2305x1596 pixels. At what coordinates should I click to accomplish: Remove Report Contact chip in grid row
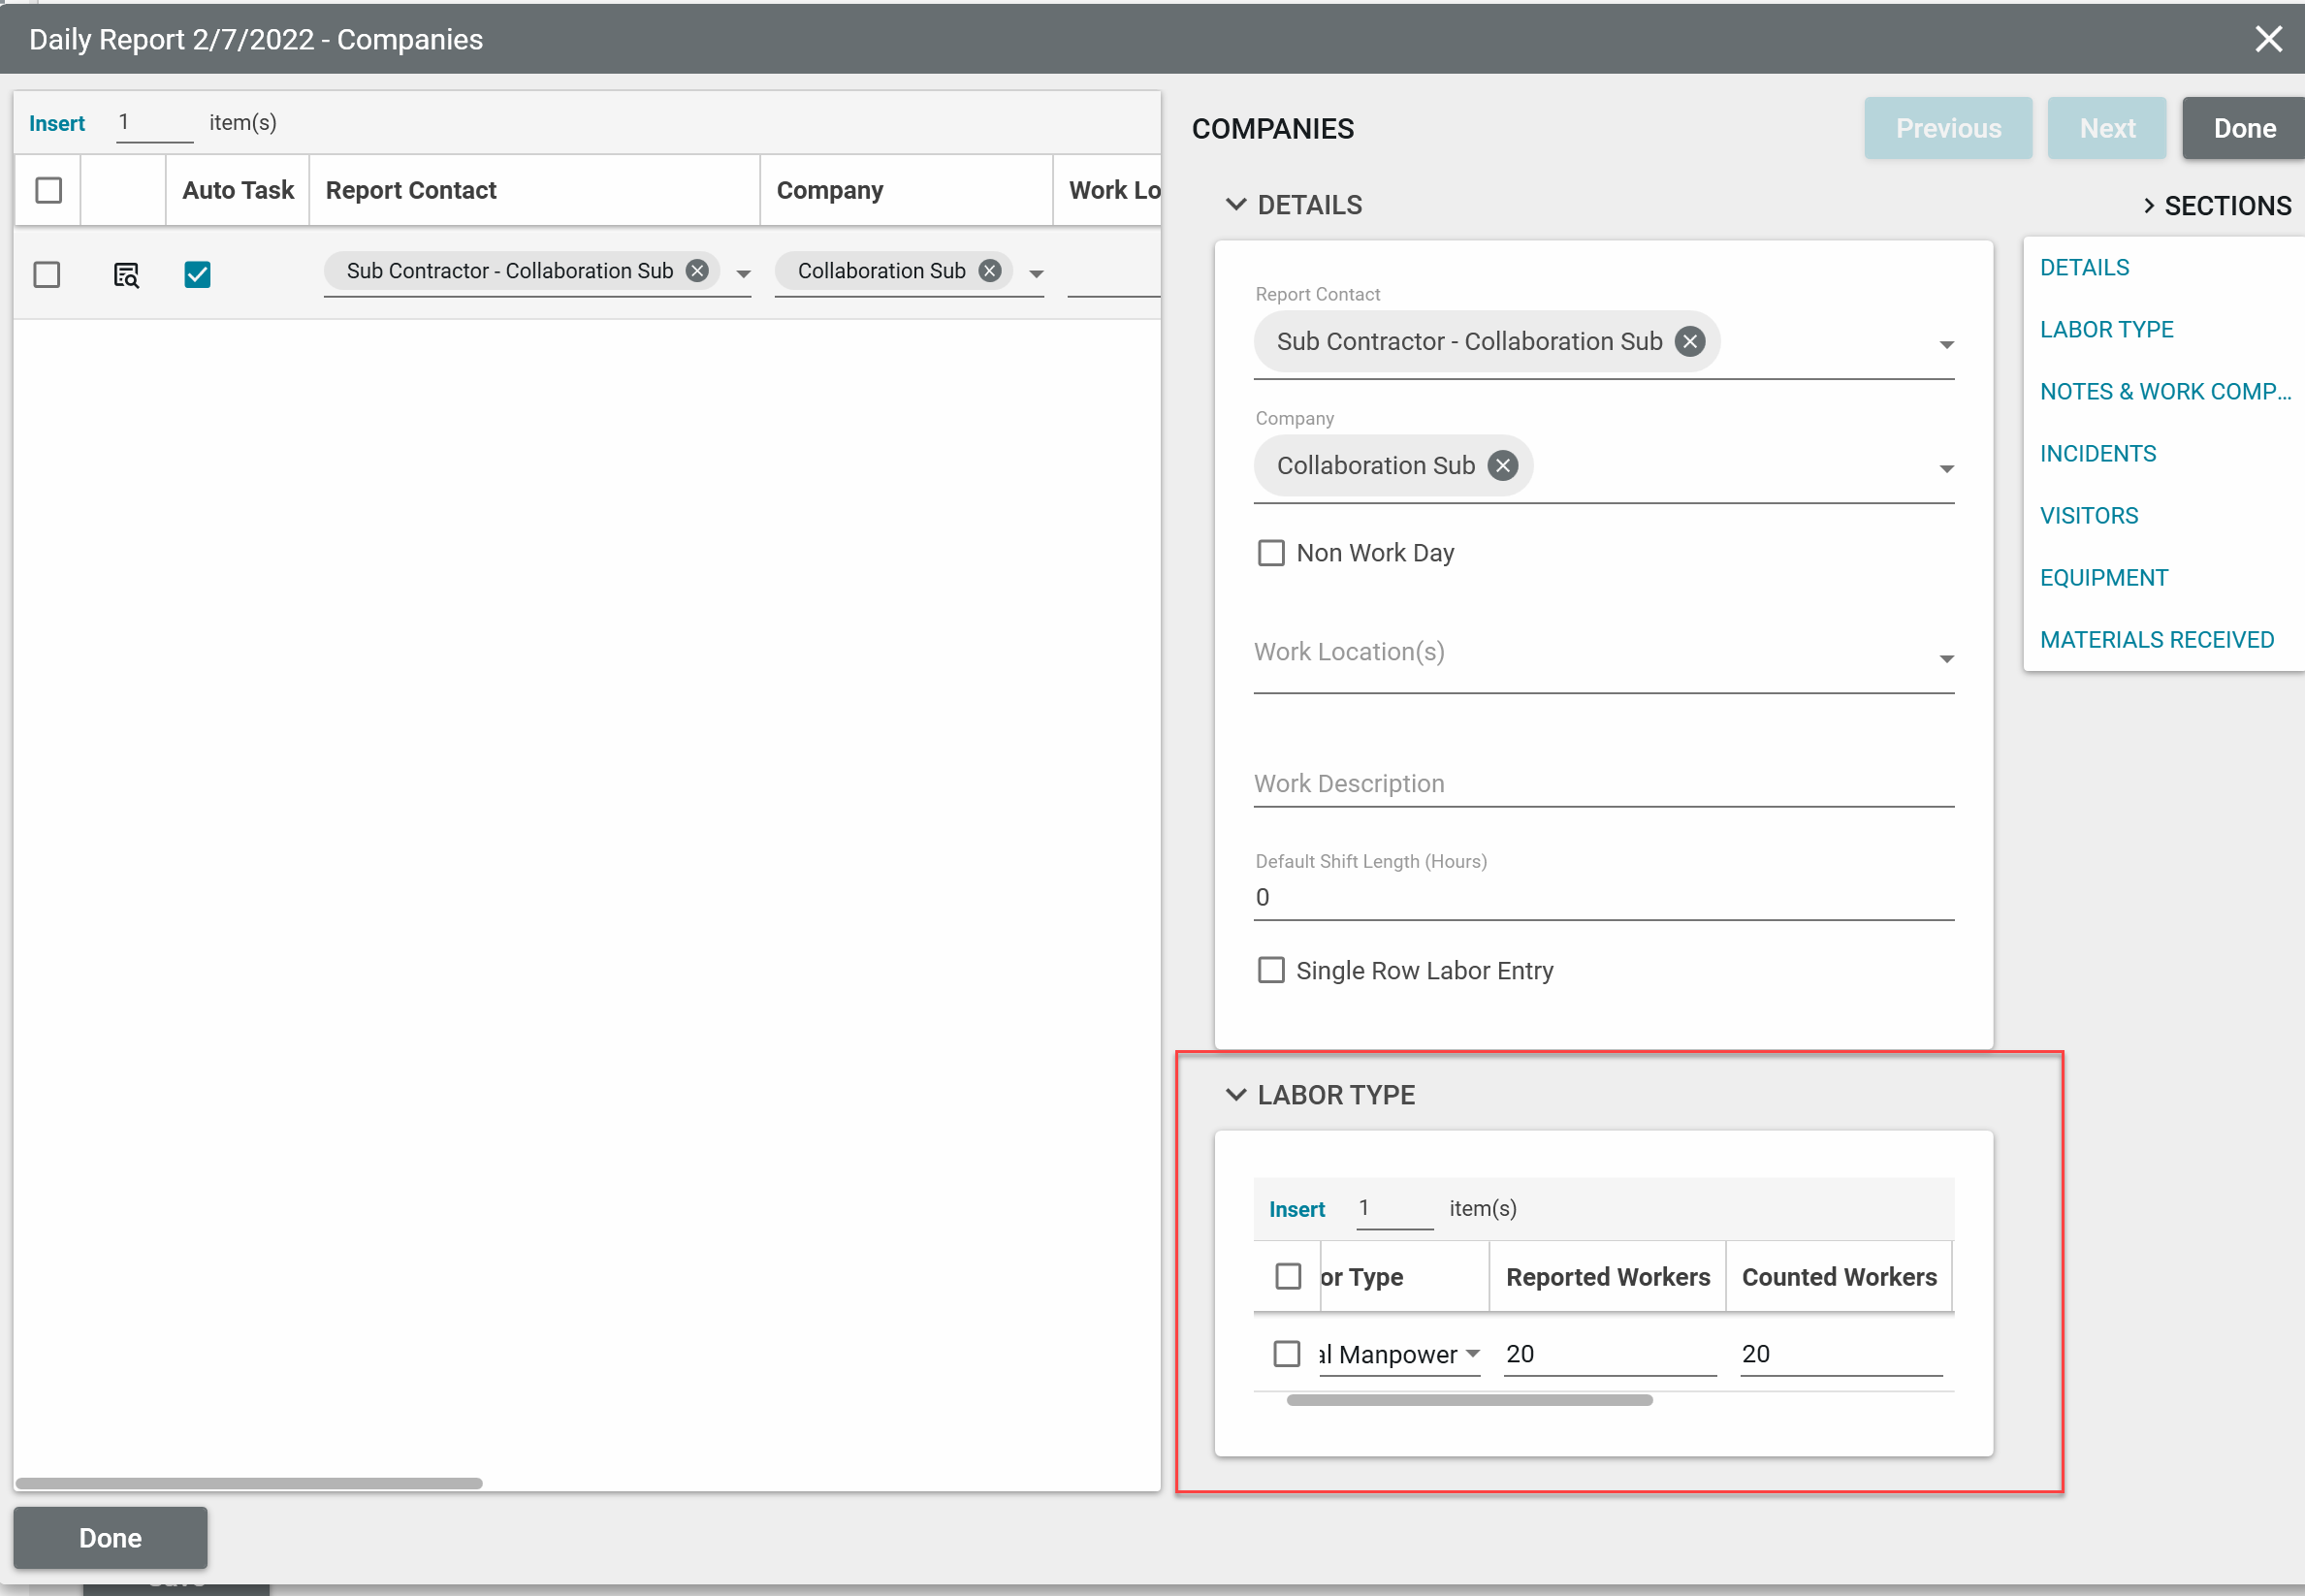click(x=697, y=271)
